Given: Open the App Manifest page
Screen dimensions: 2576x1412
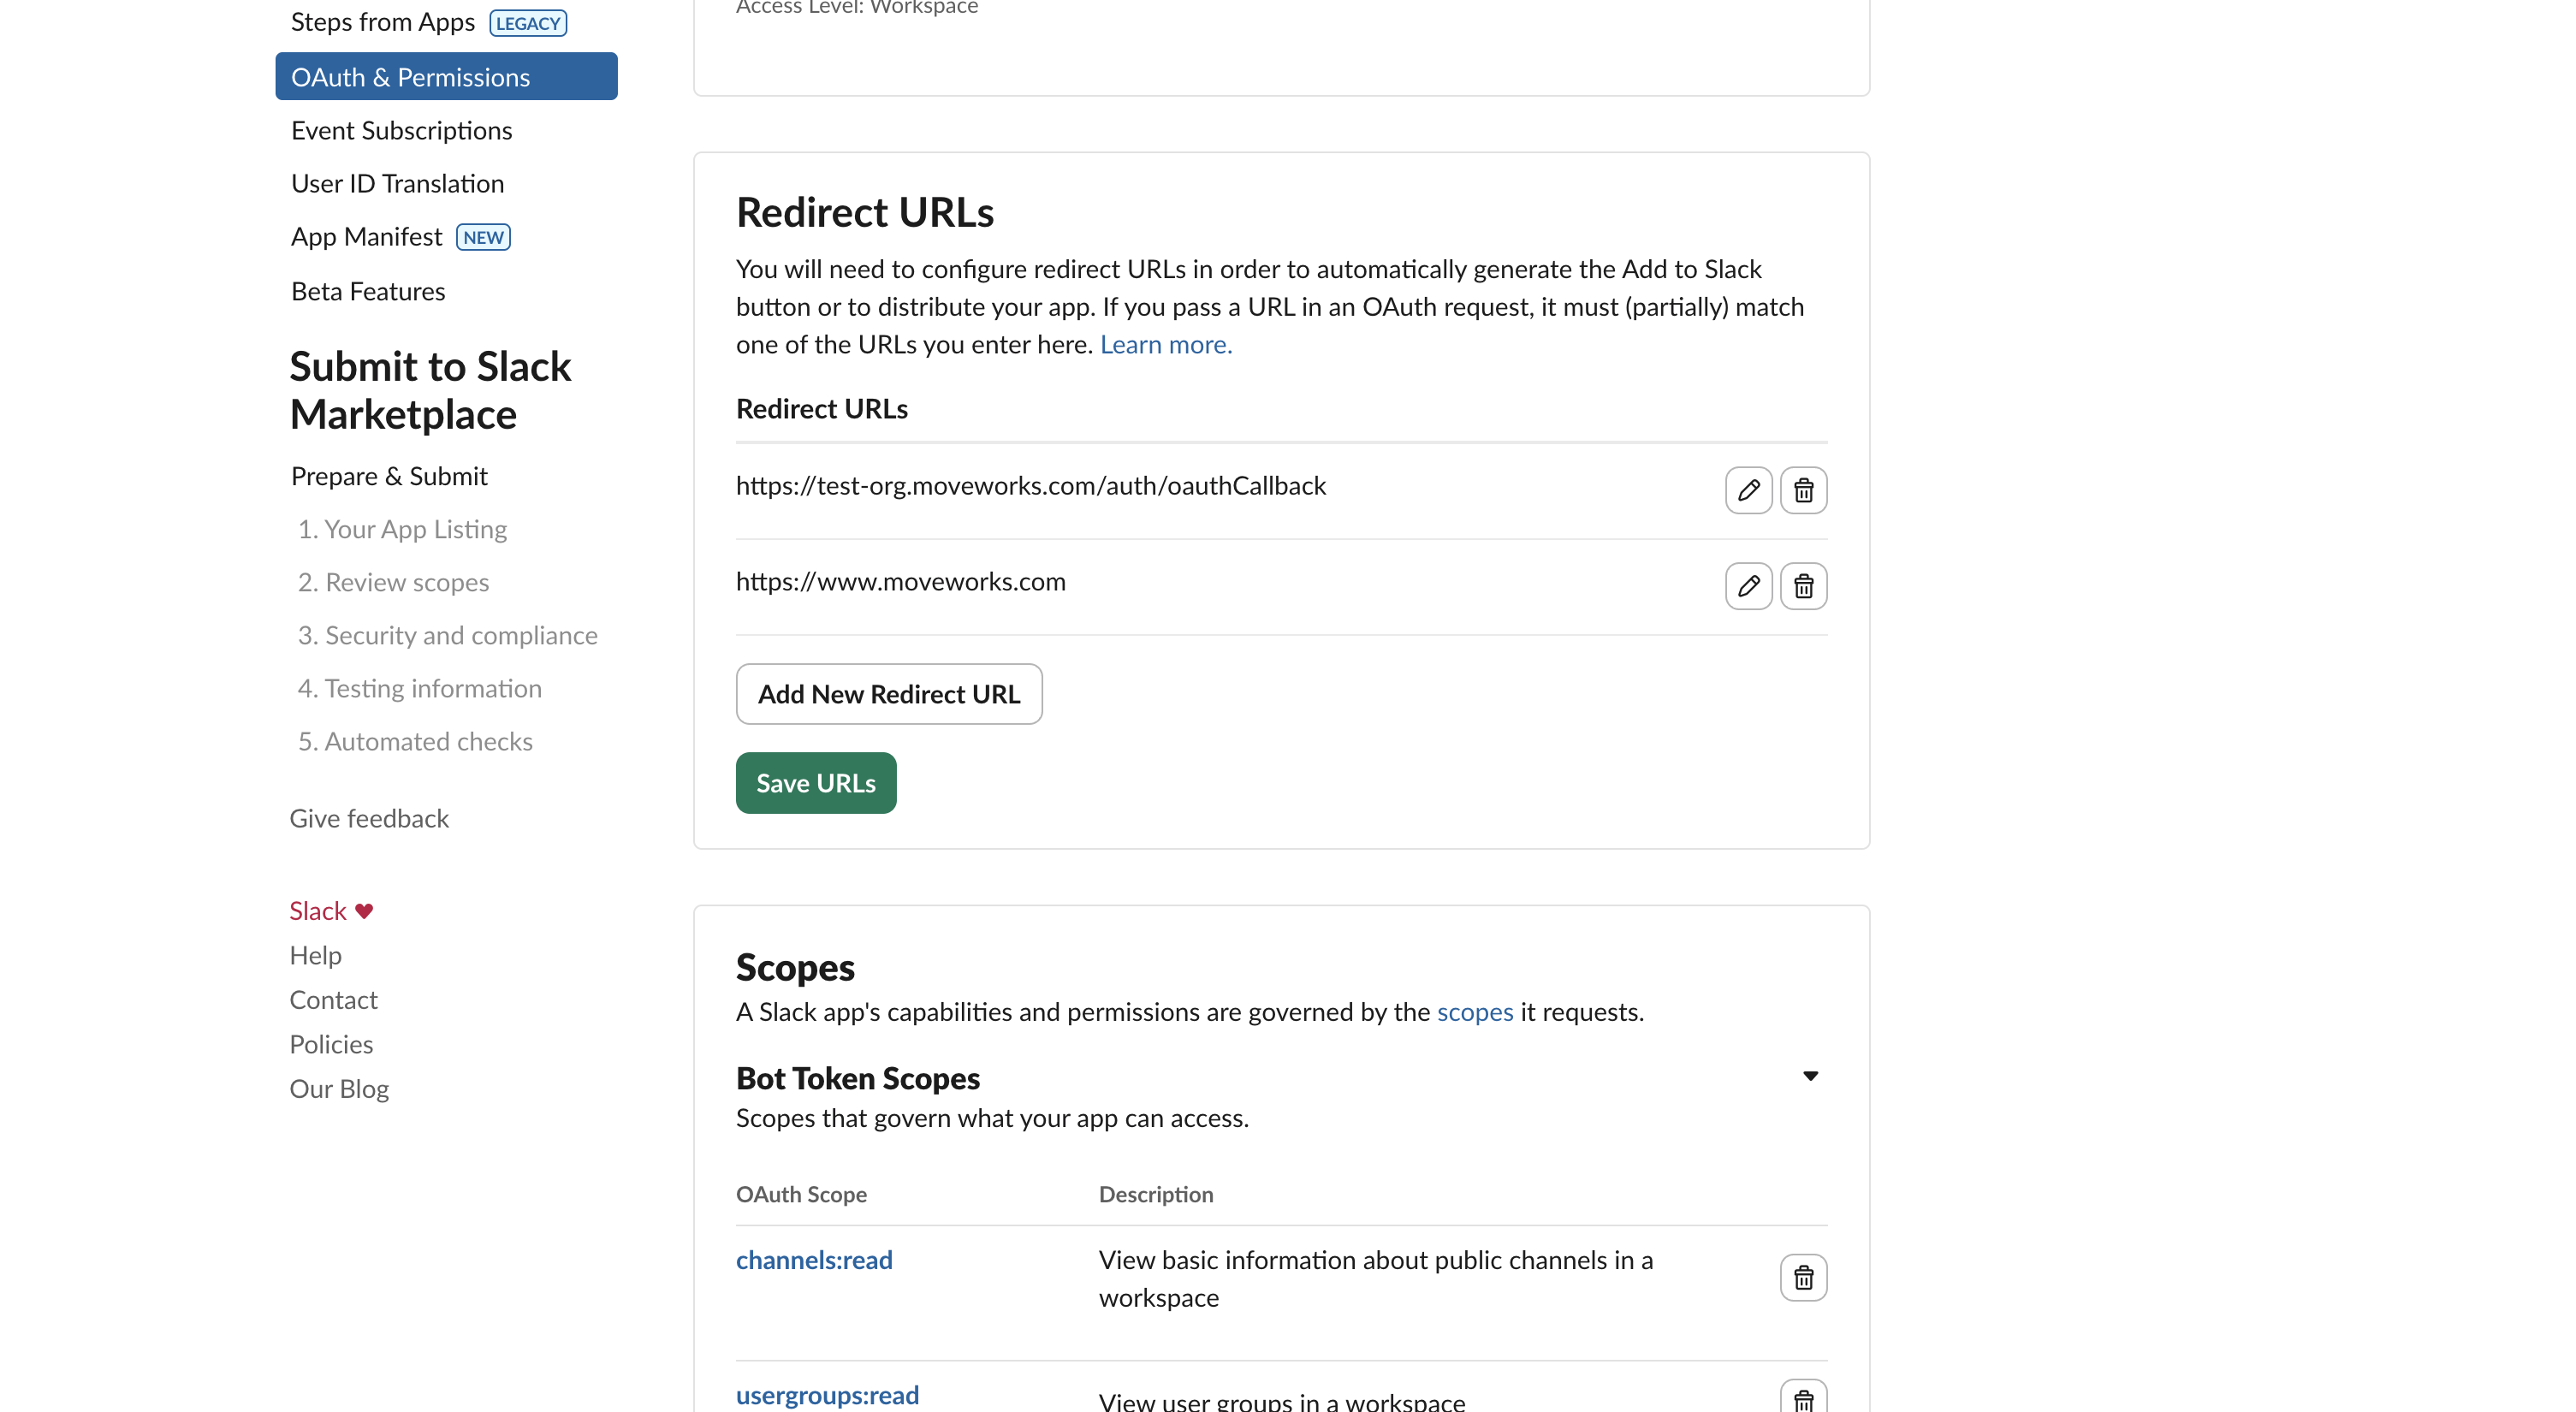Looking at the screenshot, I should (x=366, y=237).
